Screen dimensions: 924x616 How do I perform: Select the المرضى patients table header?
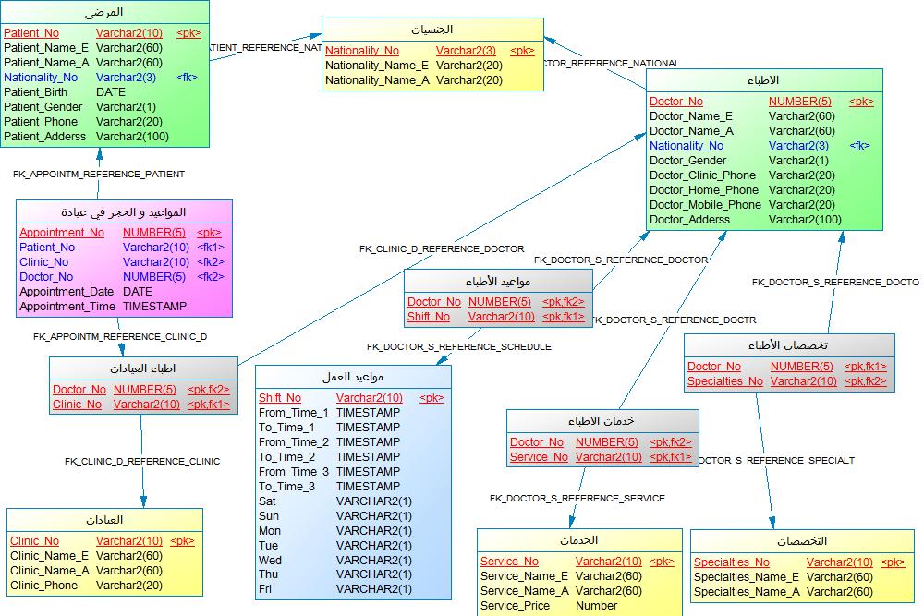(x=103, y=12)
